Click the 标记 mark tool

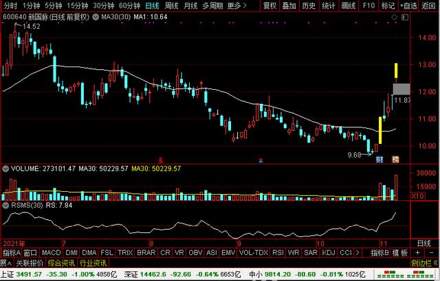point(388,5)
